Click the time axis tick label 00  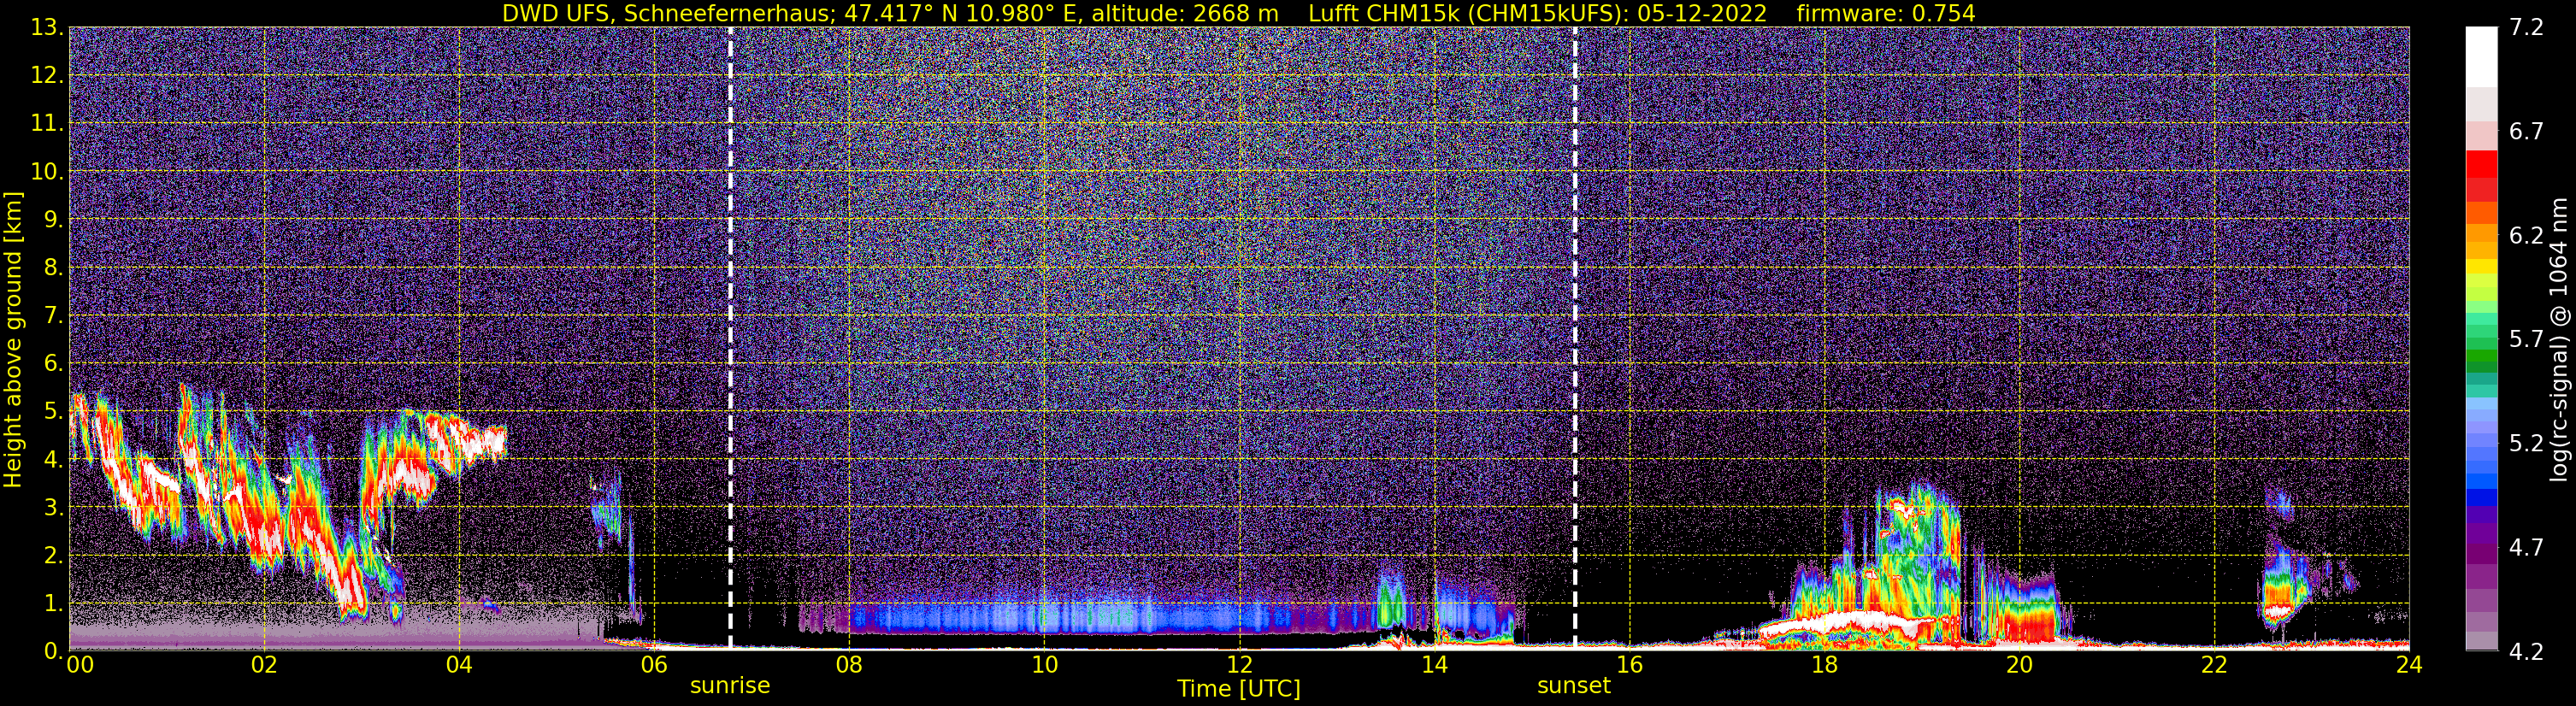click(80, 665)
